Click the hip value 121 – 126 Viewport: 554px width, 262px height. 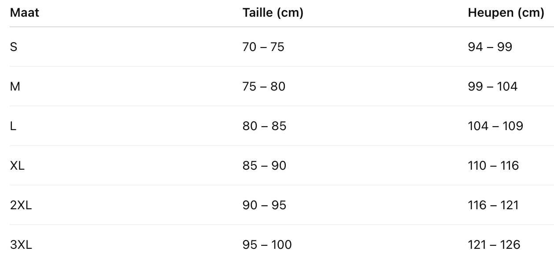(x=494, y=244)
